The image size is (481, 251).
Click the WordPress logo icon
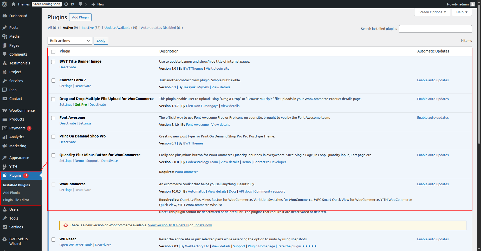tap(4, 4)
